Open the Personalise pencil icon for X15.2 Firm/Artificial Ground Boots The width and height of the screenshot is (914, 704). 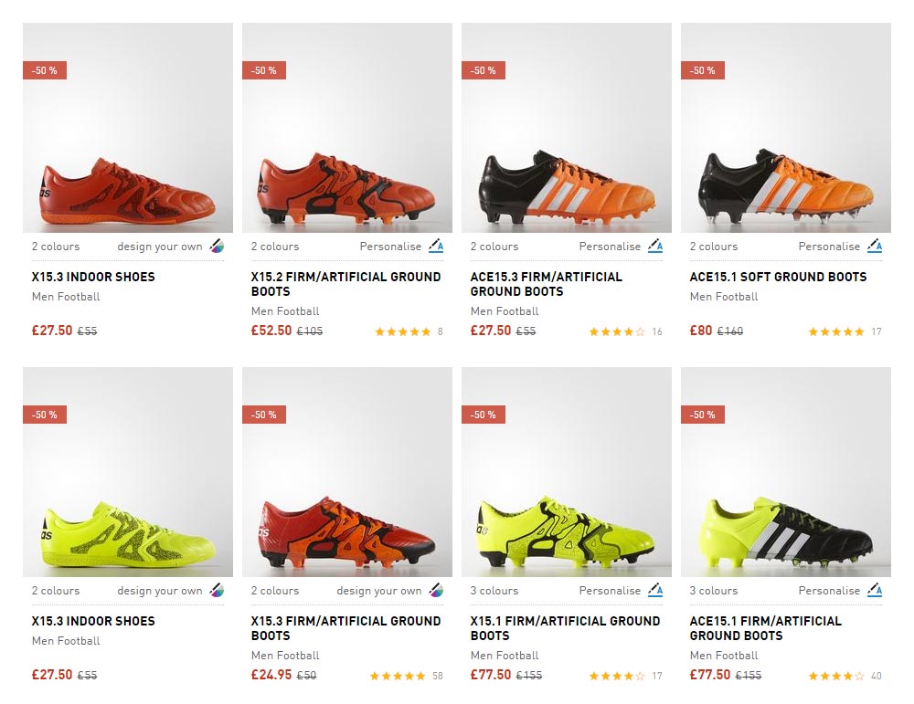[x=435, y=246]
